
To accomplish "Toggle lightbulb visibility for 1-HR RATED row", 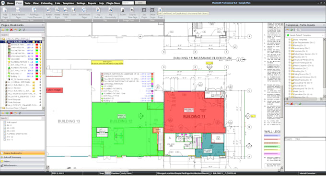I will tap(40, 48).
